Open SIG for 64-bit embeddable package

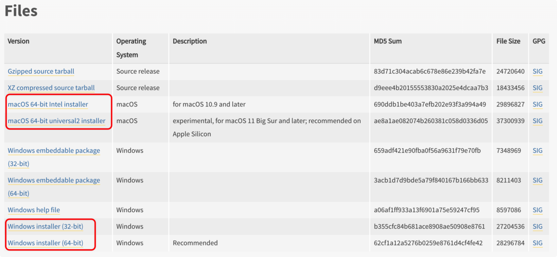538,180
